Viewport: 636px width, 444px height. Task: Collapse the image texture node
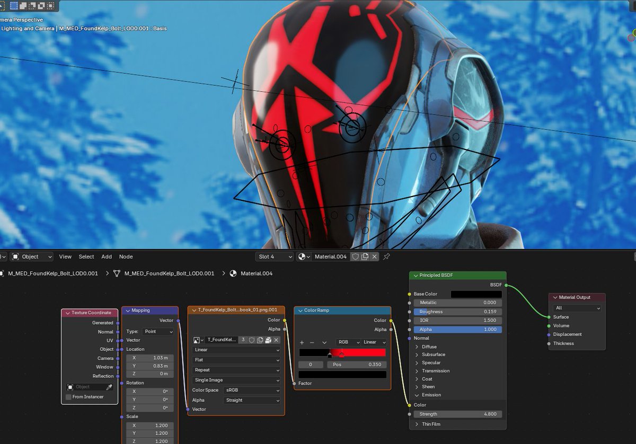coord(193,310)
